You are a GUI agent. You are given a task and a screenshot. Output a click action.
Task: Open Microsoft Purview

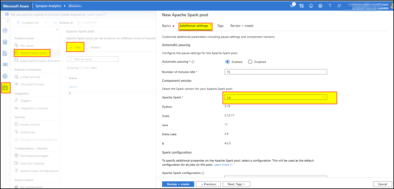(32, 84)
